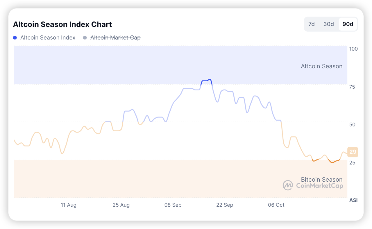Toggle the Altcoin Season Index legend
The height and width of the screenshot is (229, 372).
pos(48,37)
